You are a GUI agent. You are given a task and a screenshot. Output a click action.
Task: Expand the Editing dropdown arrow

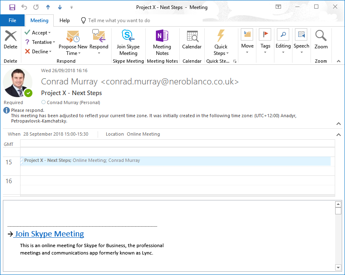click(x=283, y=52)
